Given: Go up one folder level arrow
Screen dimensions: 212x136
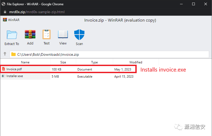Looking at the screenshot, I should click(x=5, y=54).
